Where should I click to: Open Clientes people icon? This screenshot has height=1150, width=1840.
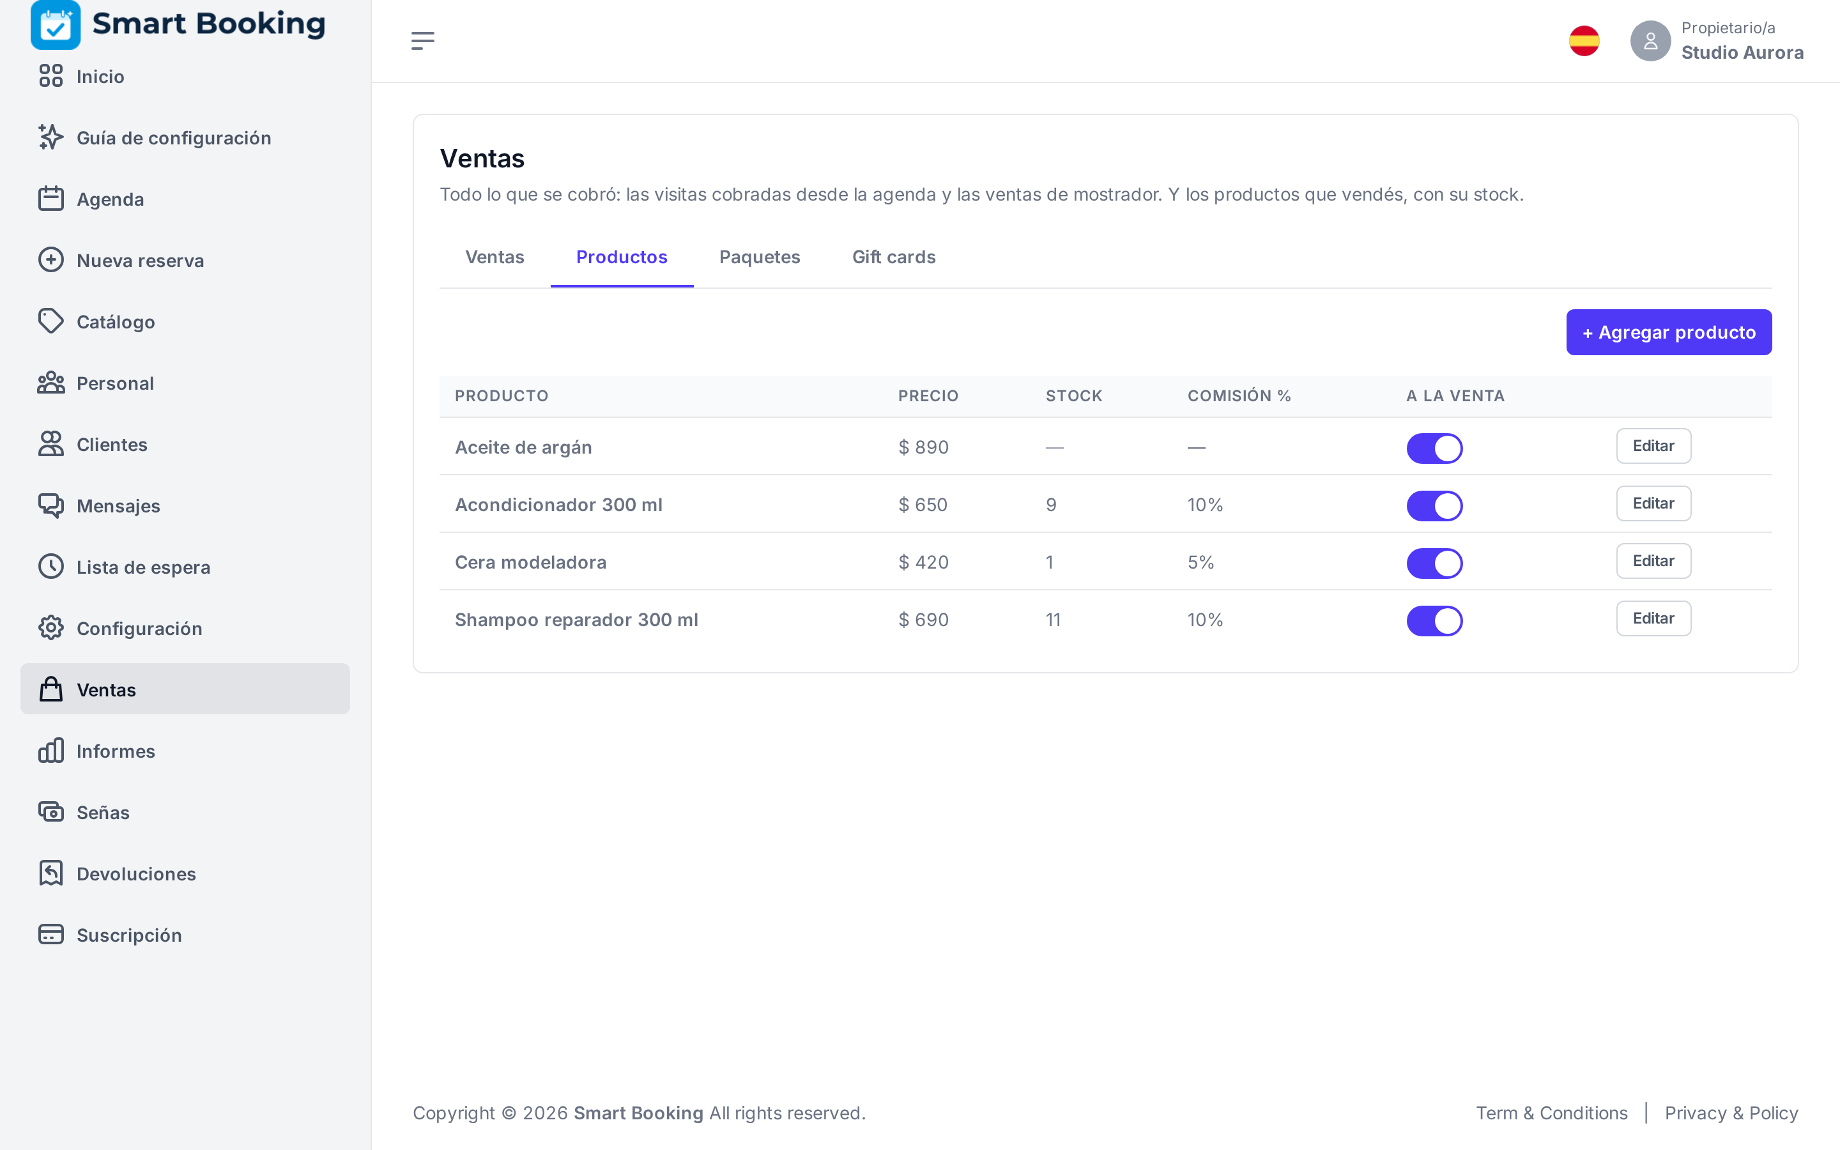coord(51,444)
